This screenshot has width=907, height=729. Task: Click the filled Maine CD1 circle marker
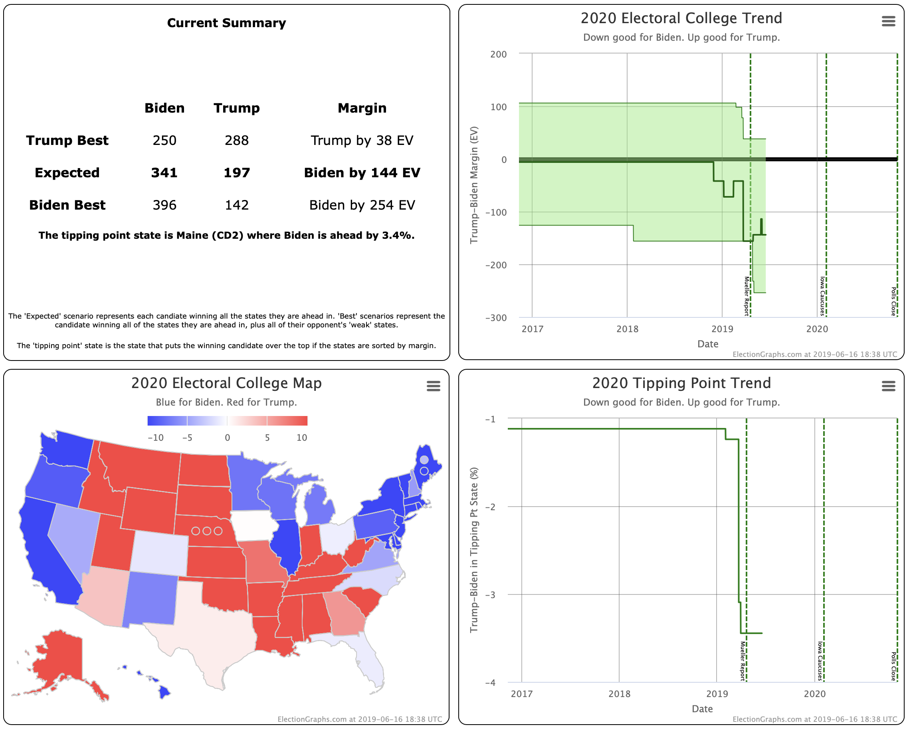[424, 460]
